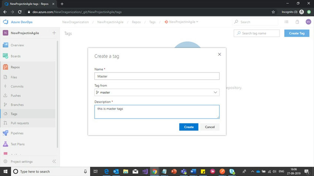Add new item with plus icon

54,33
